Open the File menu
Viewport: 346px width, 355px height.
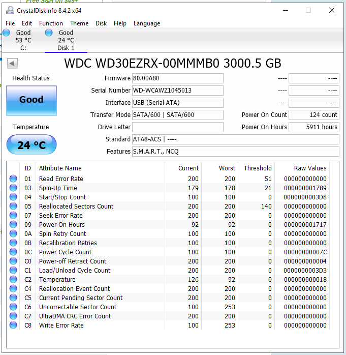pos(10,23)
